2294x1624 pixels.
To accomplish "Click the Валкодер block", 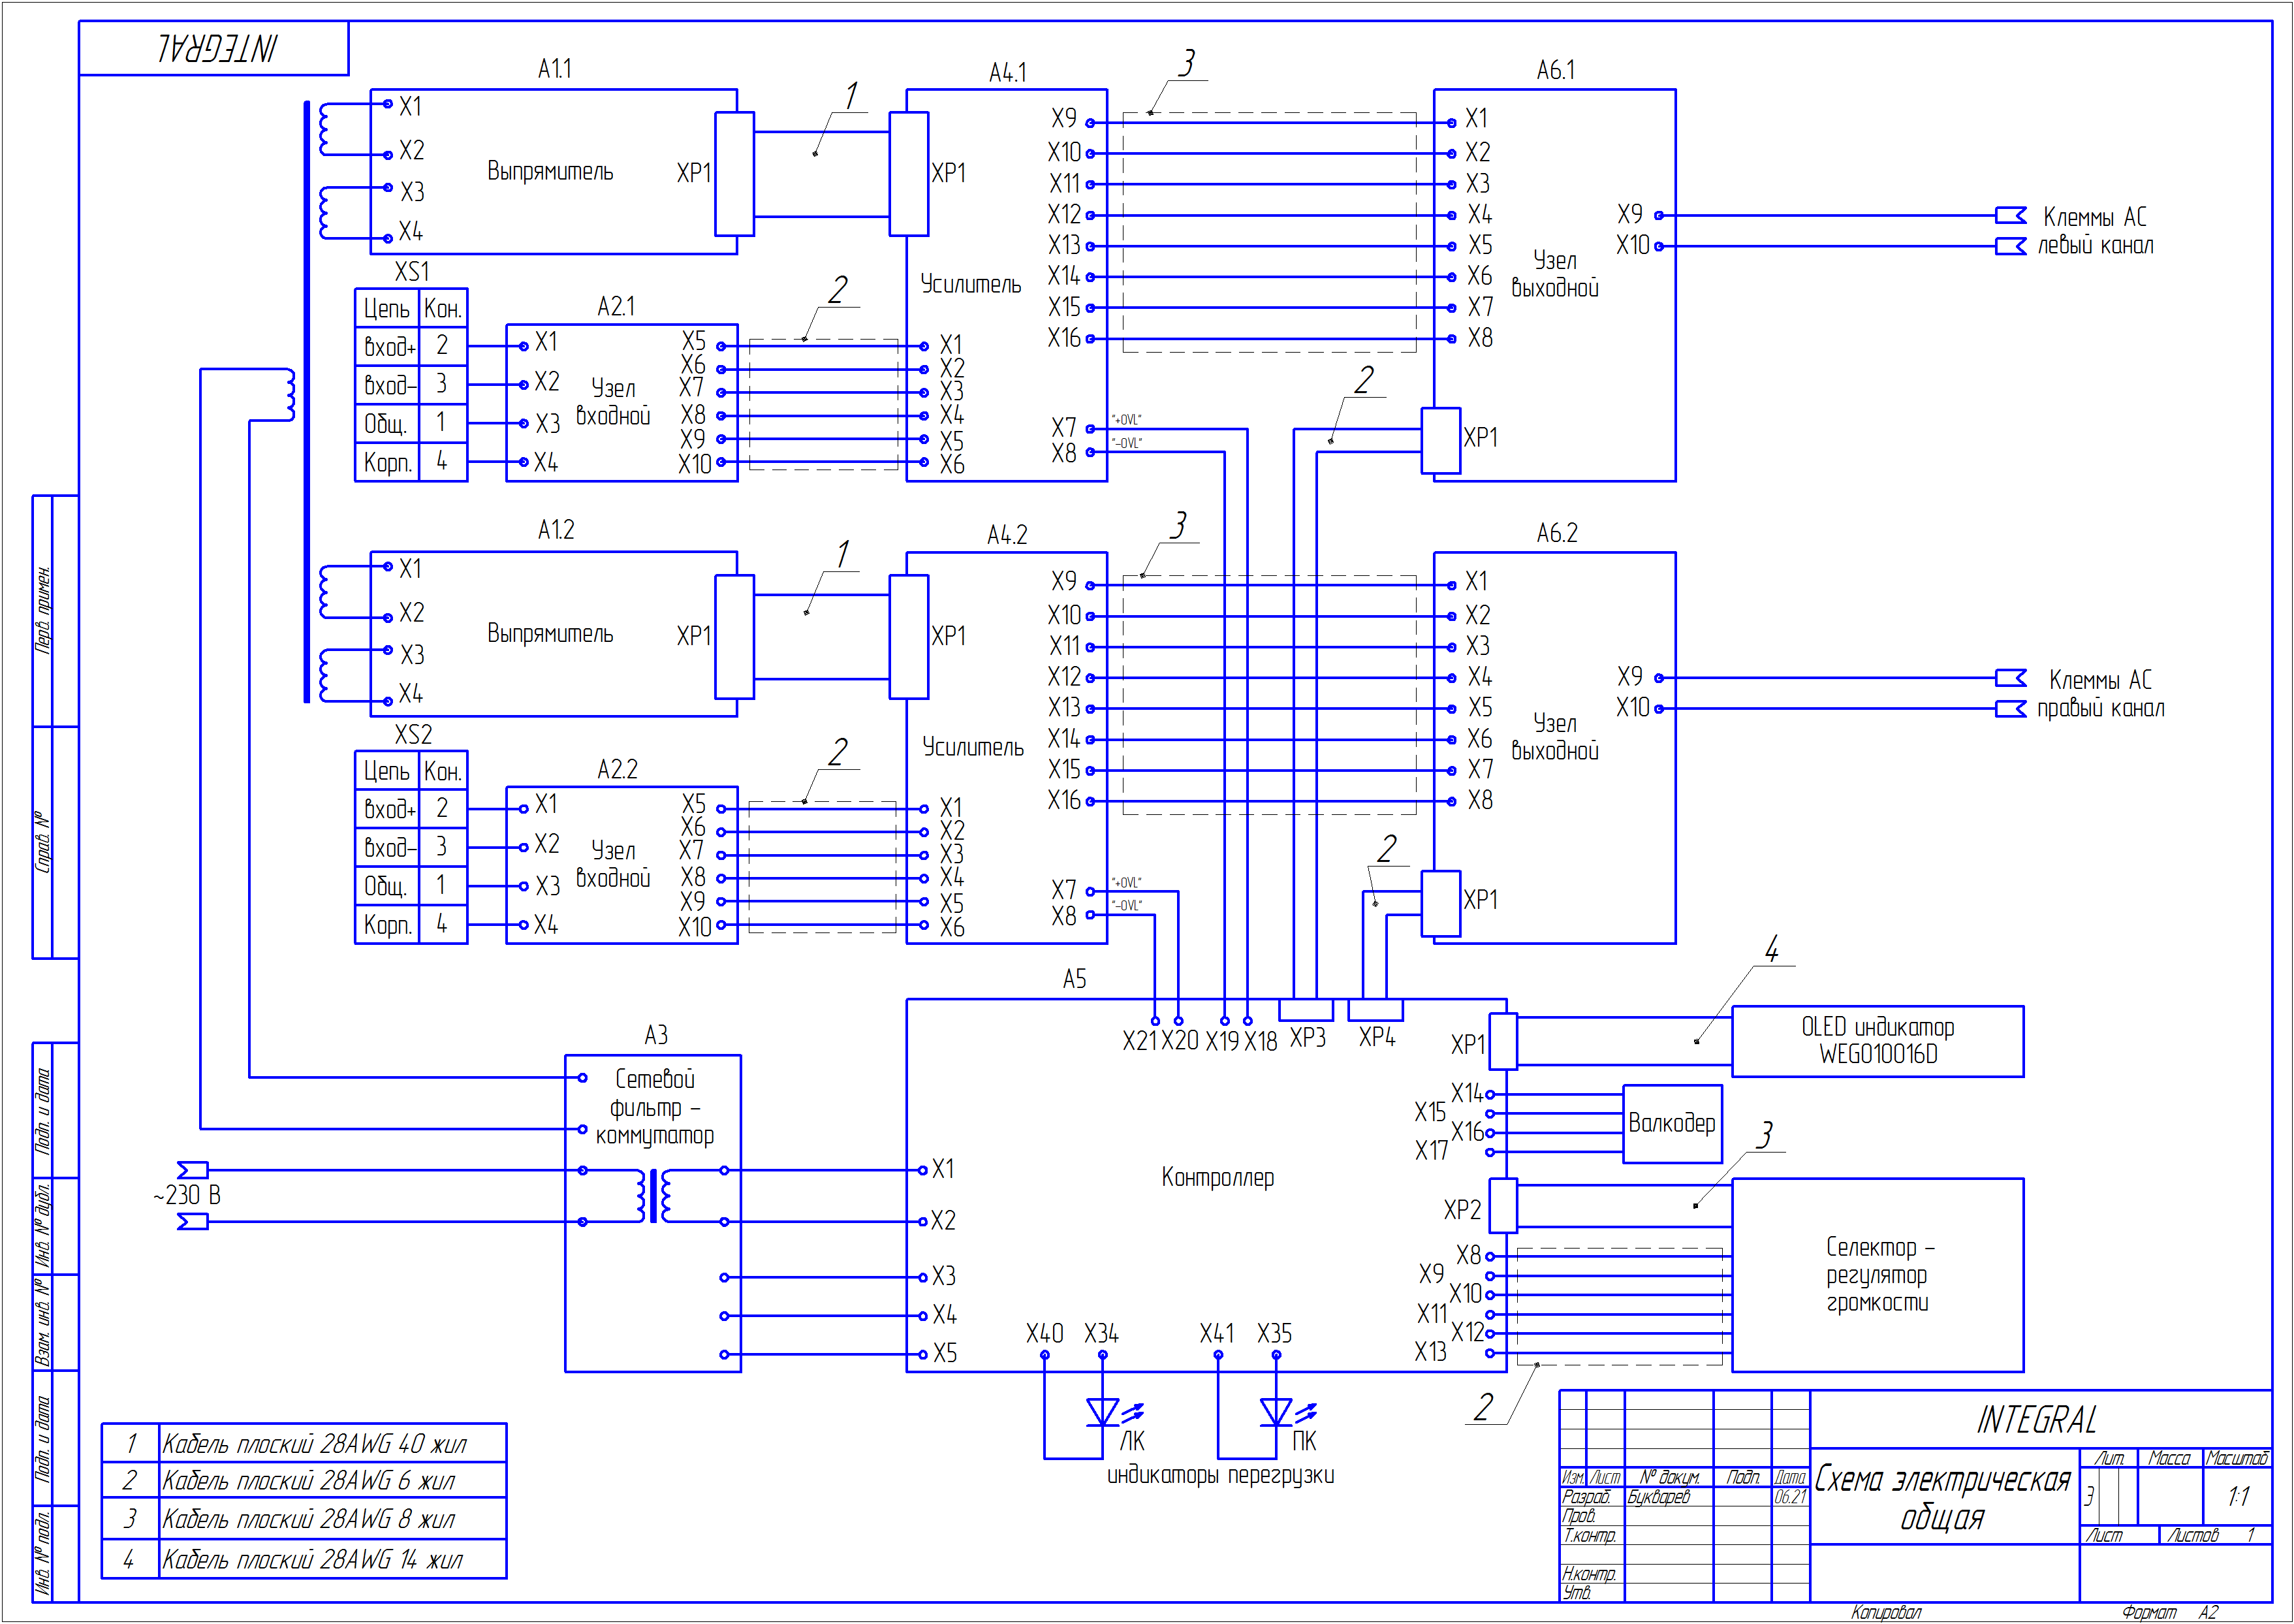I will (x=1673, y=1124).
